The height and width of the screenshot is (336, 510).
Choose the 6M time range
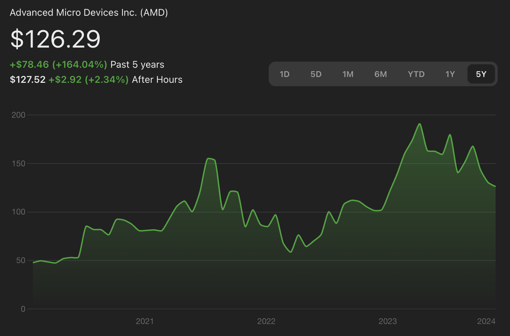(380, 74)
